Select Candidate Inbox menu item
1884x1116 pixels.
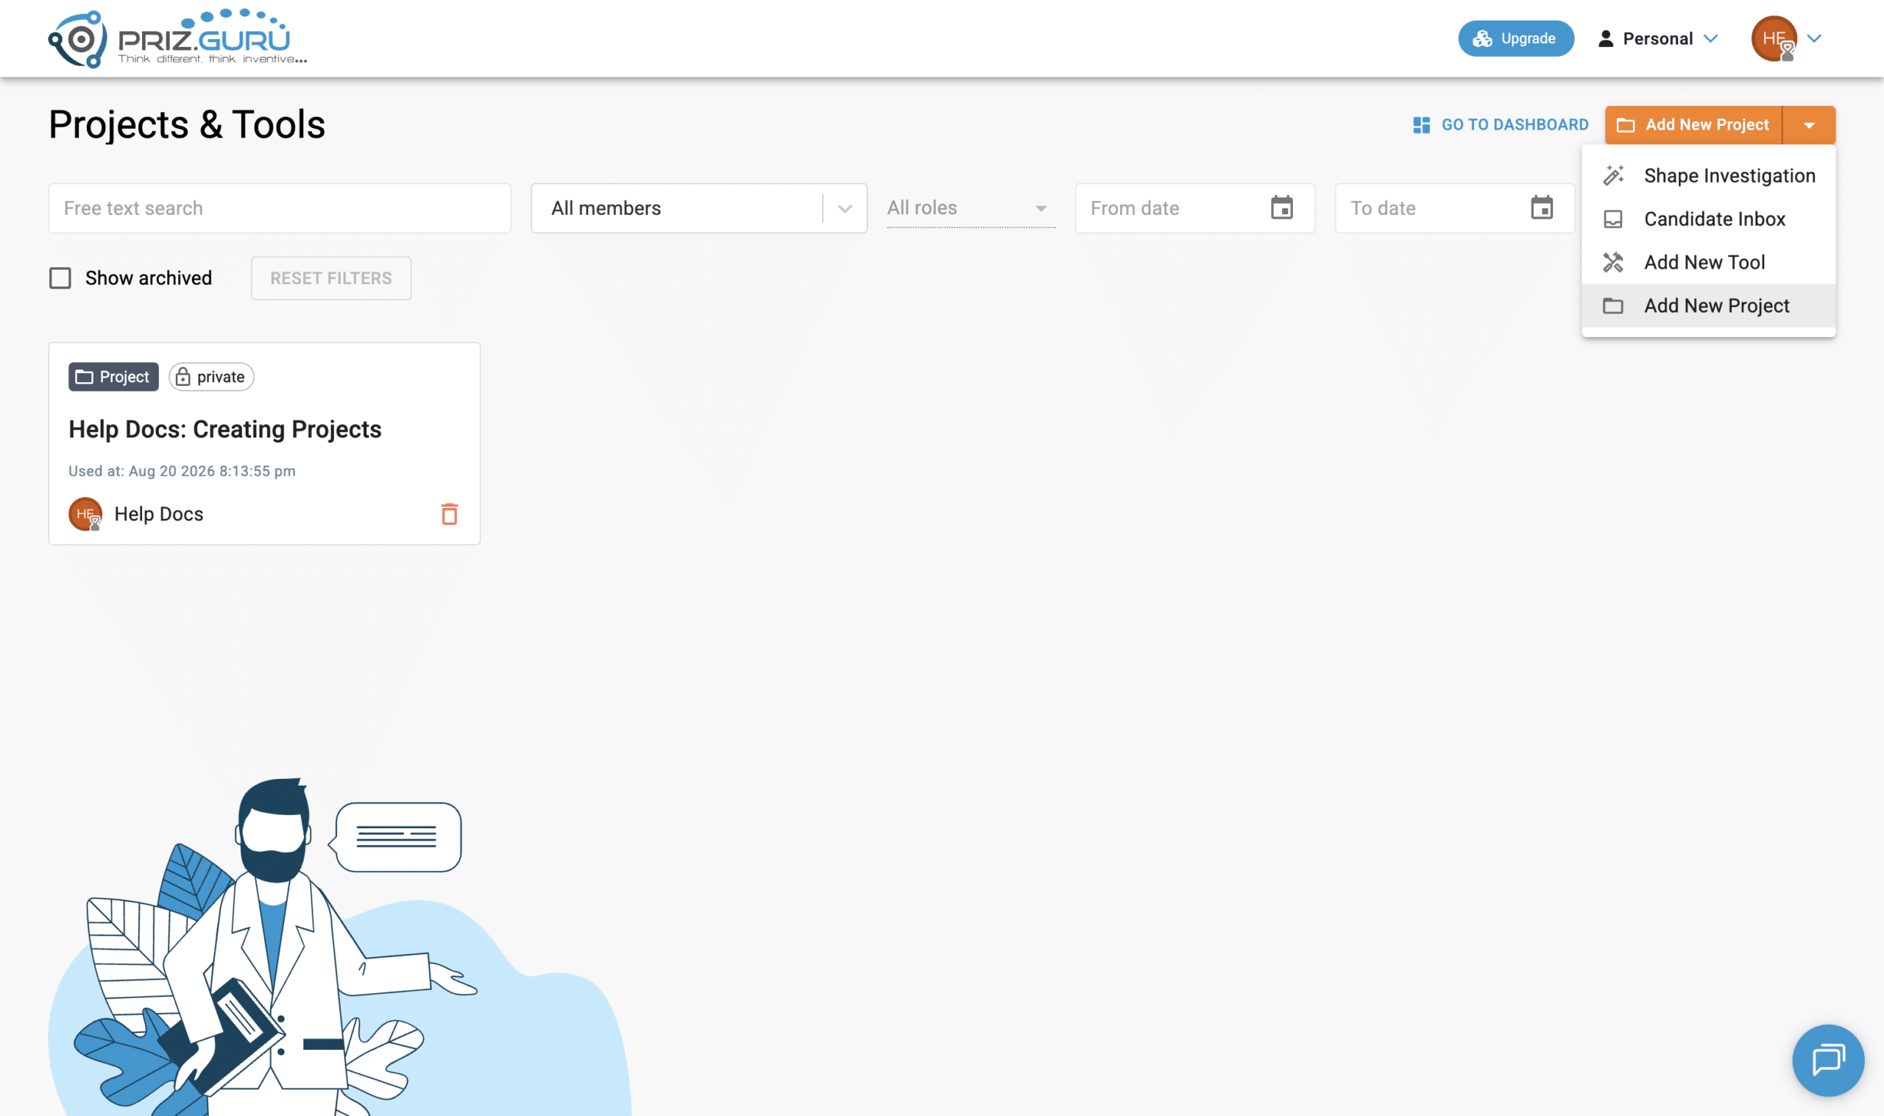click(x=1708, y=219)
